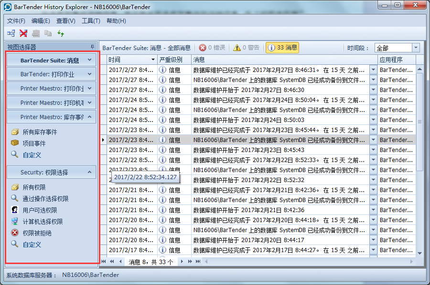Click status bar server NB16006\BarTender
The height and width of the screenshot is (285, 430).
point(90,275)
